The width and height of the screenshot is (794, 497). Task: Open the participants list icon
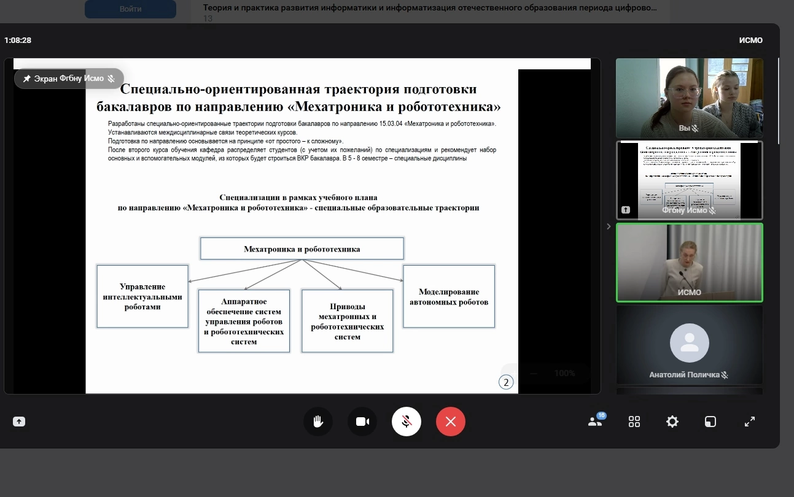pyautogui.click(x=595, y=422)
